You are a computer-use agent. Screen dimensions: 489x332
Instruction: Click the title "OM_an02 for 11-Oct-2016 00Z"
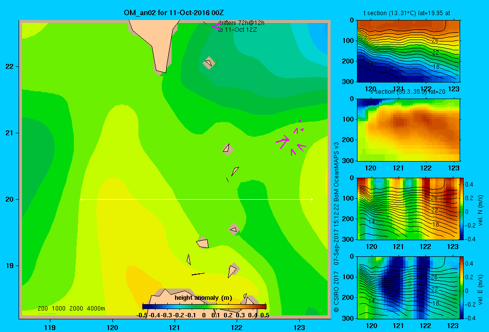pos(174,13)
